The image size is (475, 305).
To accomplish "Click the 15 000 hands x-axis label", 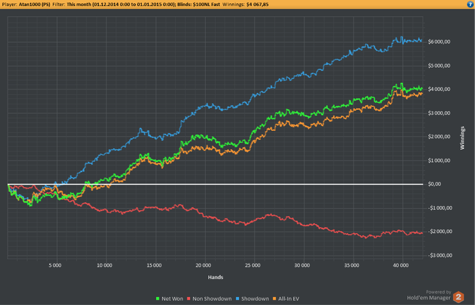I will 154,266.
